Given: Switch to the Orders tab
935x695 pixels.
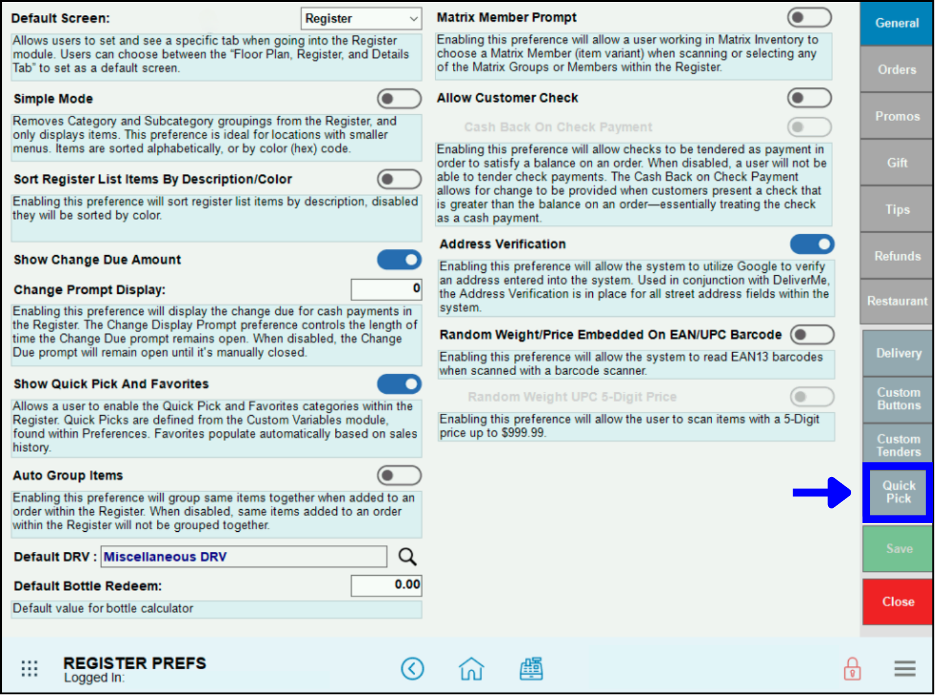Looking at the screenshot, I should [897, 70].
